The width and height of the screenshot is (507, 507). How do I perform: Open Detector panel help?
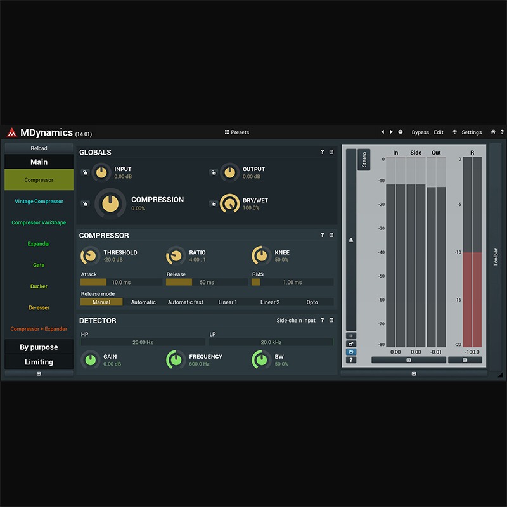[322, 320]
